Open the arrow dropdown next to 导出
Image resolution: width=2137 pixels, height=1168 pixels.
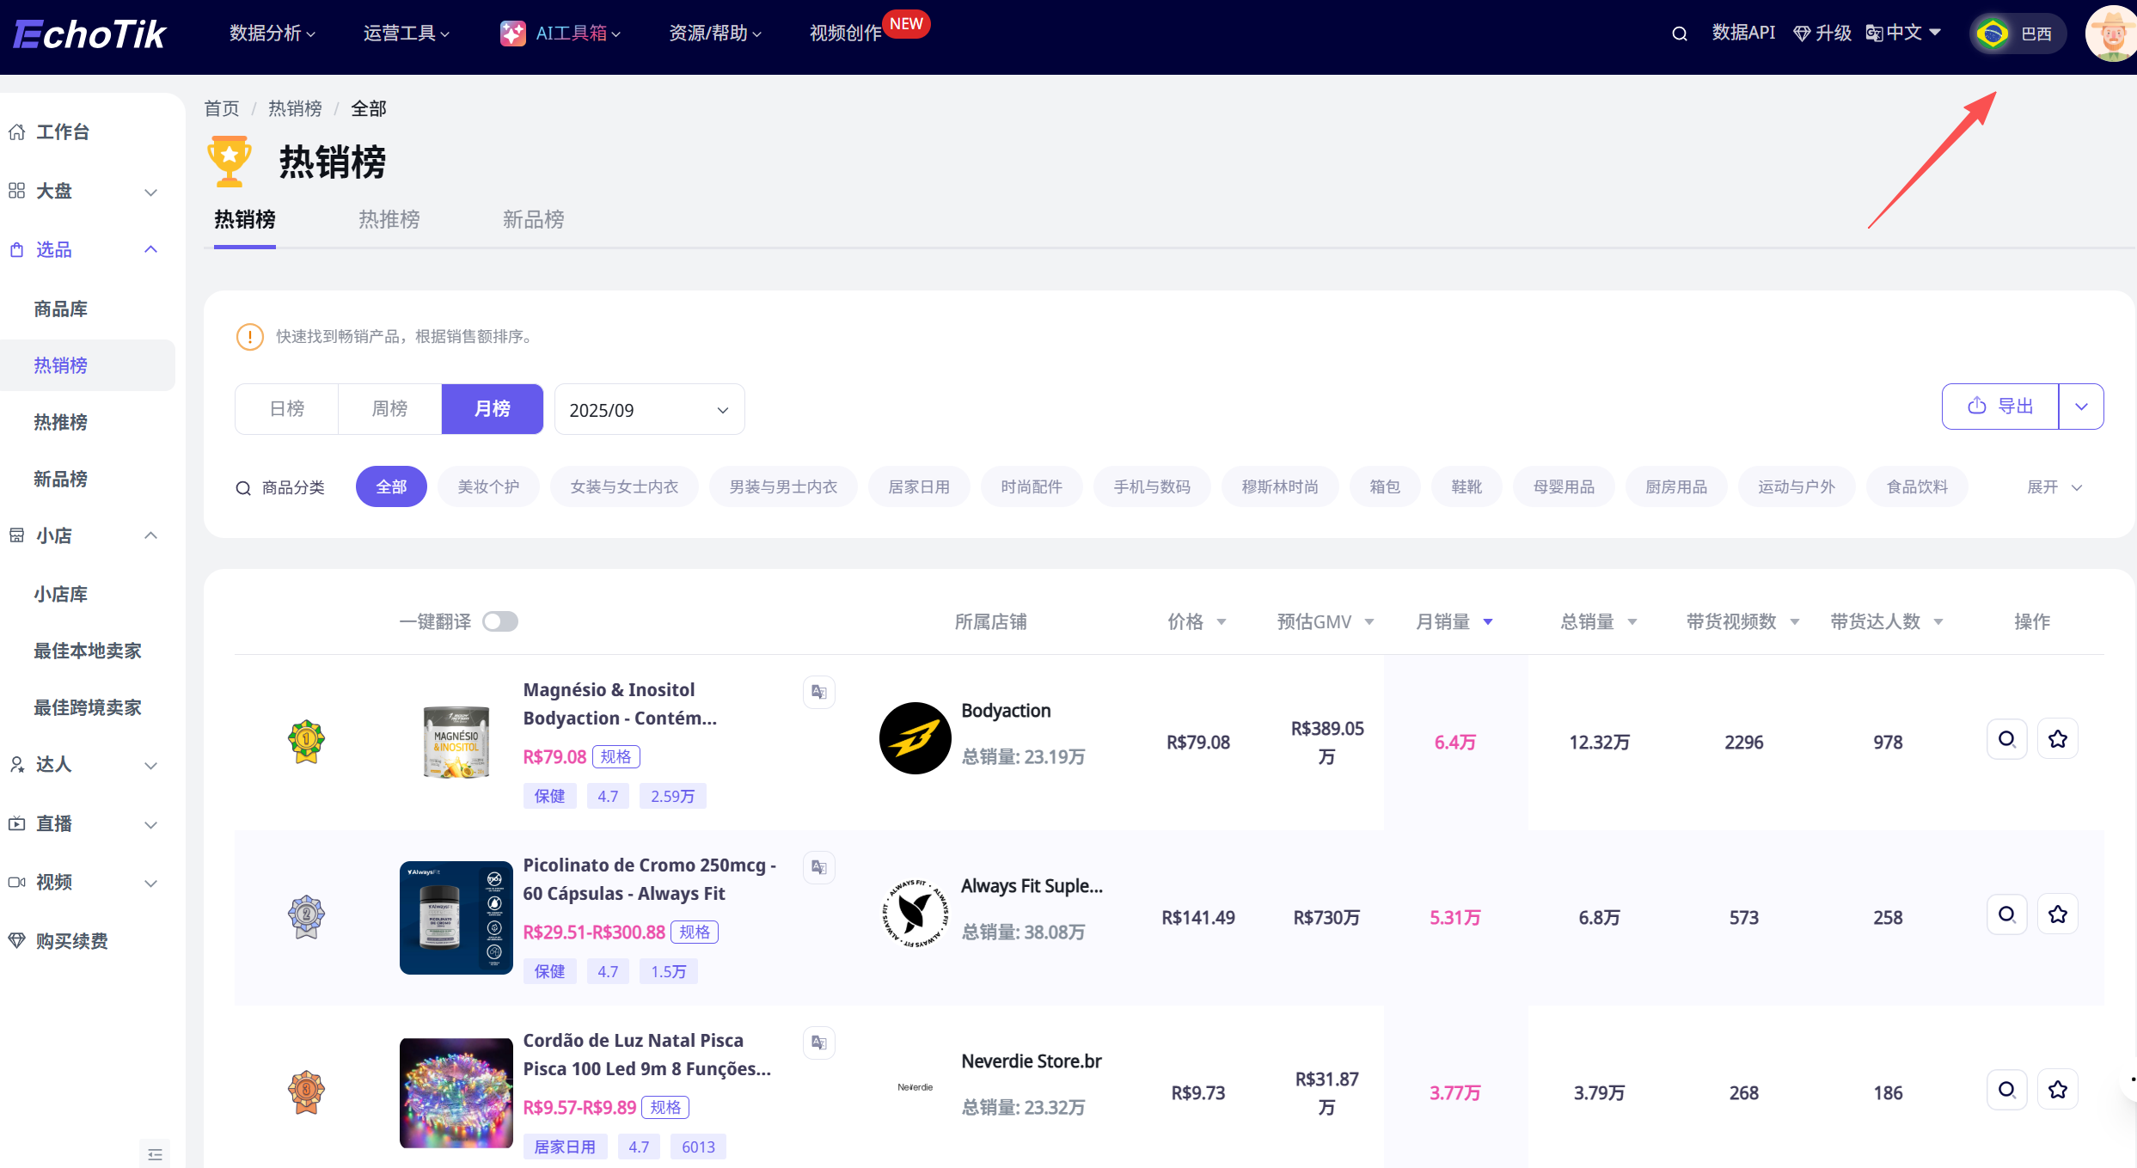[2081, 407]
